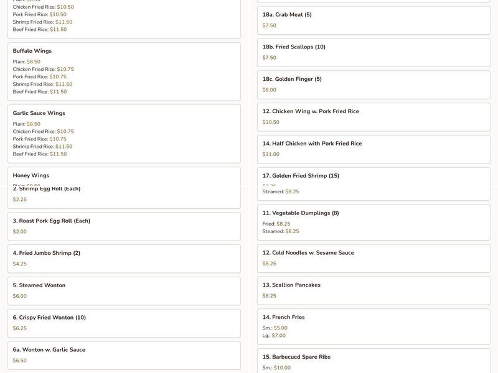
Task: Select 15. Barbecued Spare Ribs
Action: coord(374,361)
